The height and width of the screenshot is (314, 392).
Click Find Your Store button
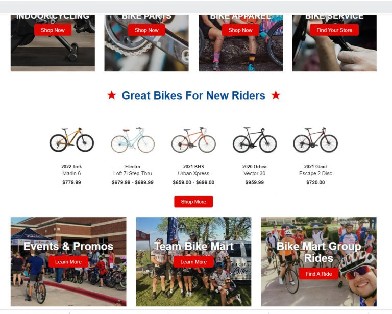(x=334, y=30)
